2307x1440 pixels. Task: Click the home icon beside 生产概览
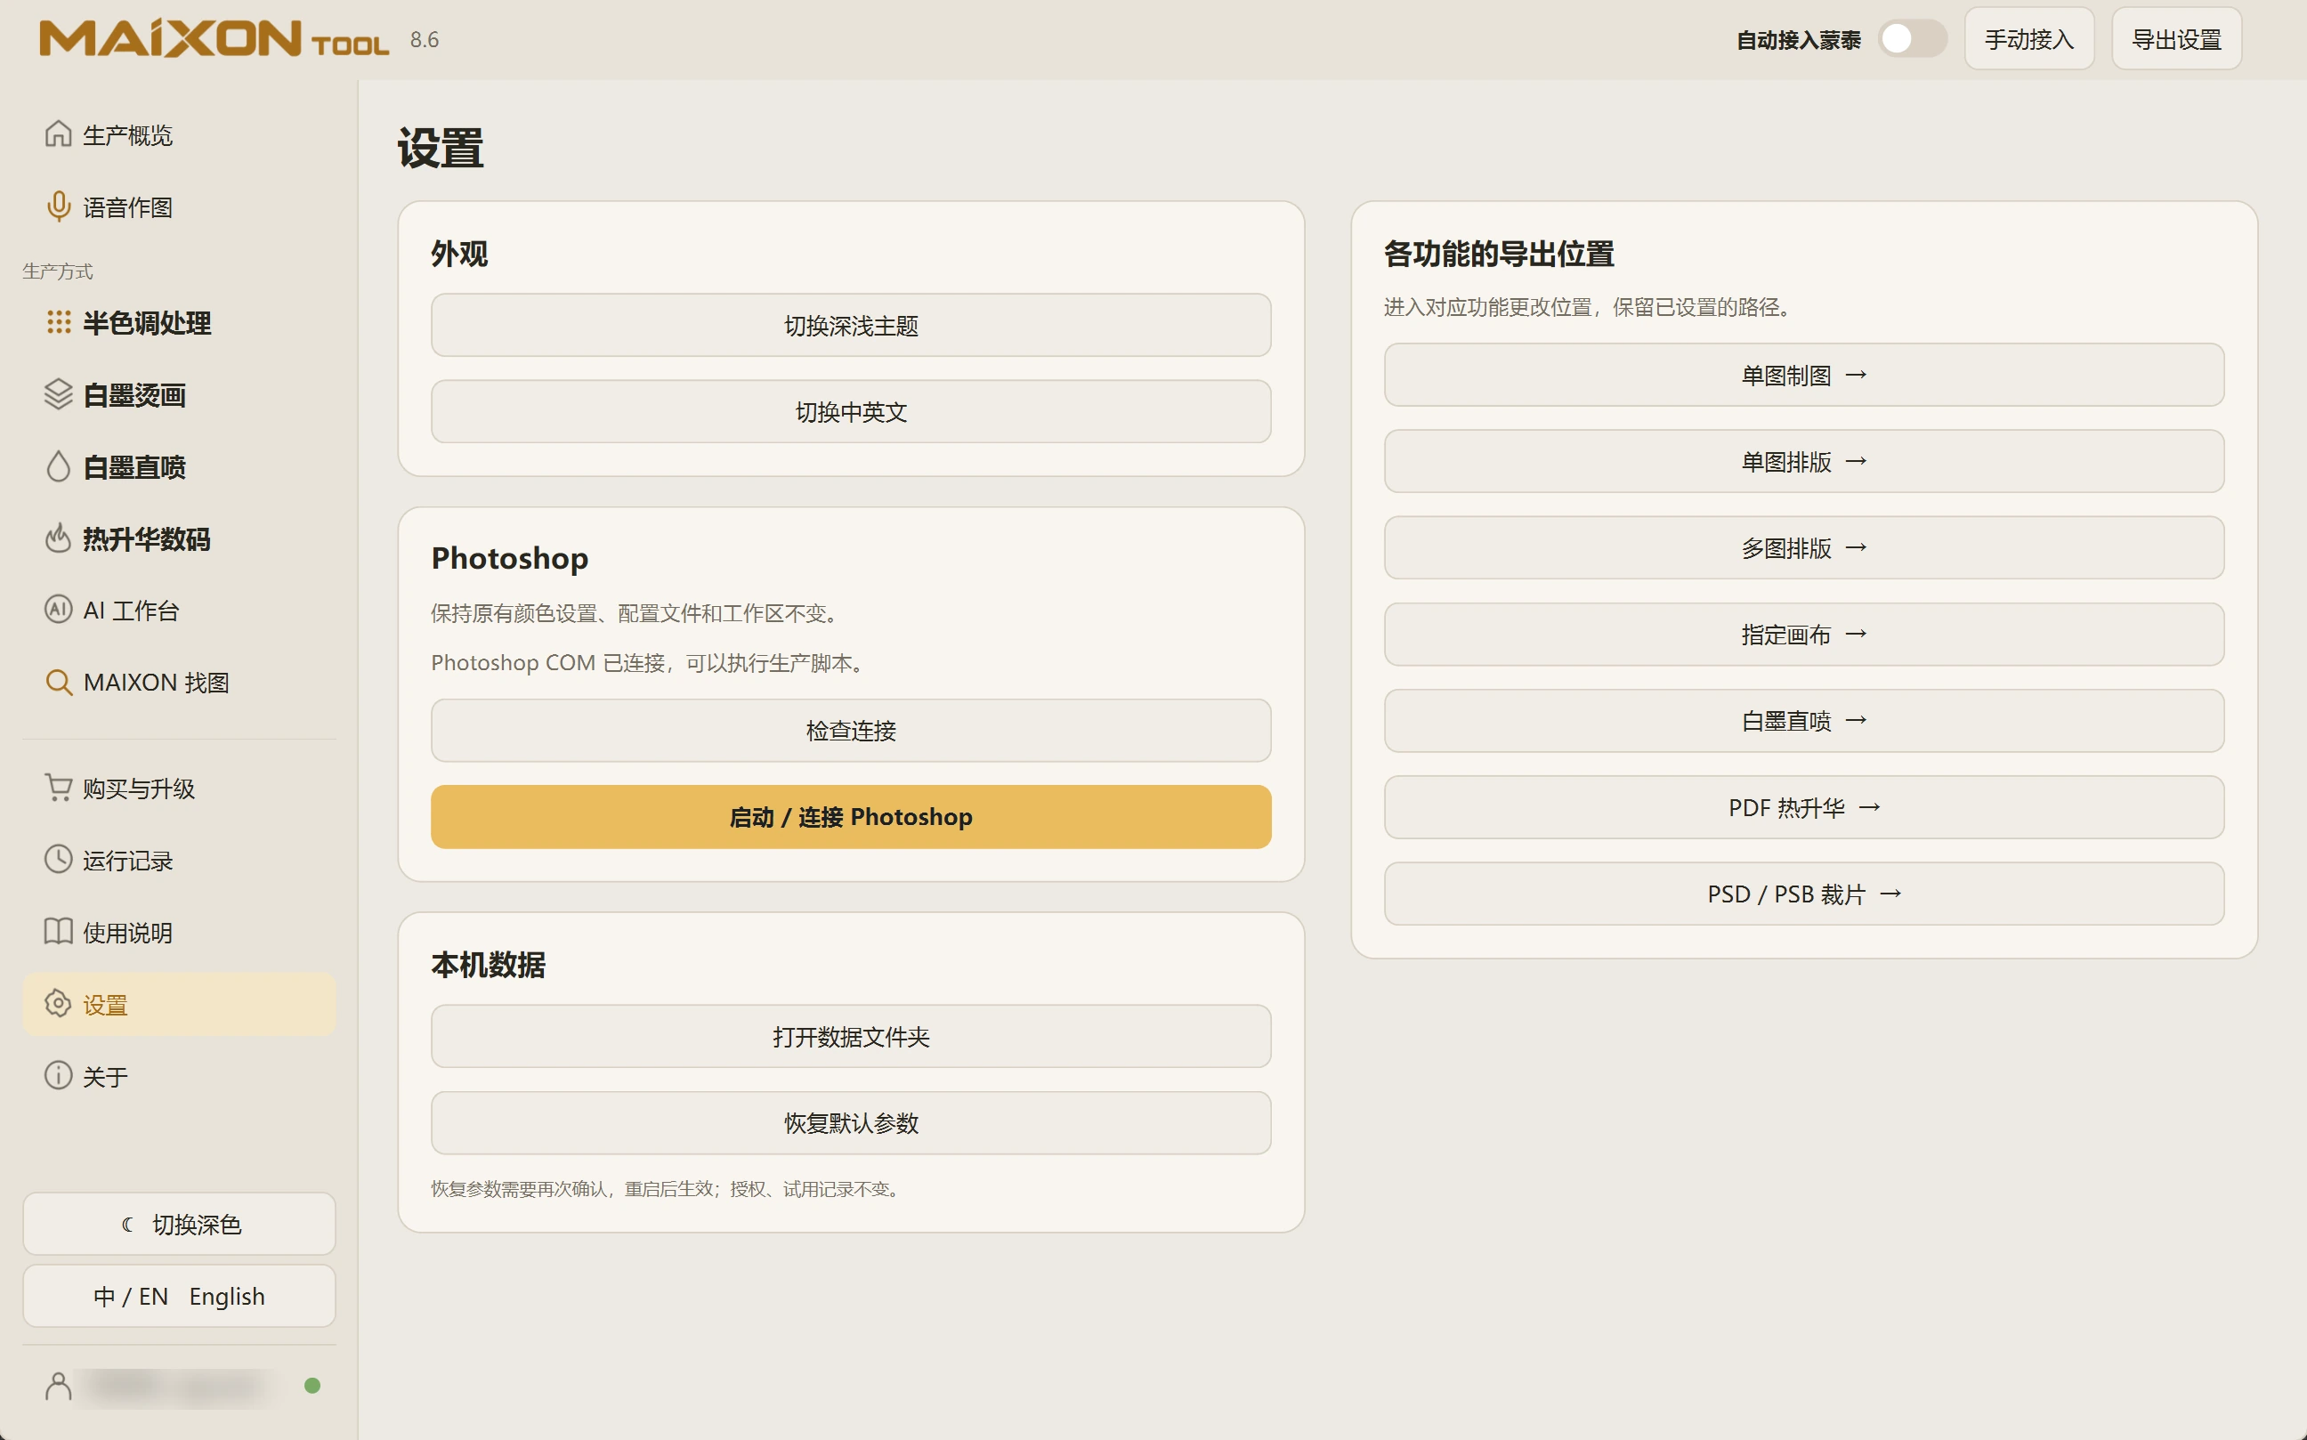[58, 134]
